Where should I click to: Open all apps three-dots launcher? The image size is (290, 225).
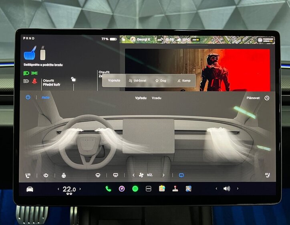149,188
